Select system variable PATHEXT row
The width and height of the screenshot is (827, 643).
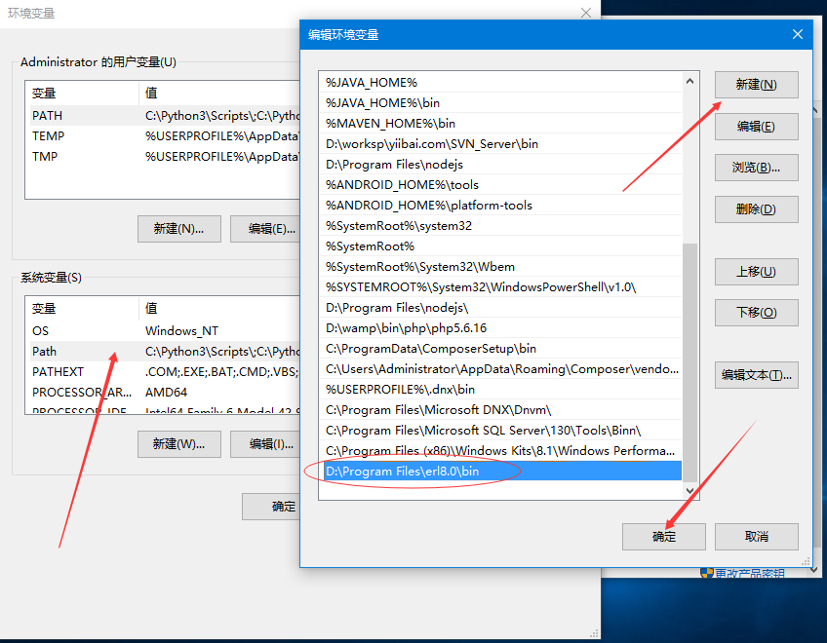coord(163,372)
